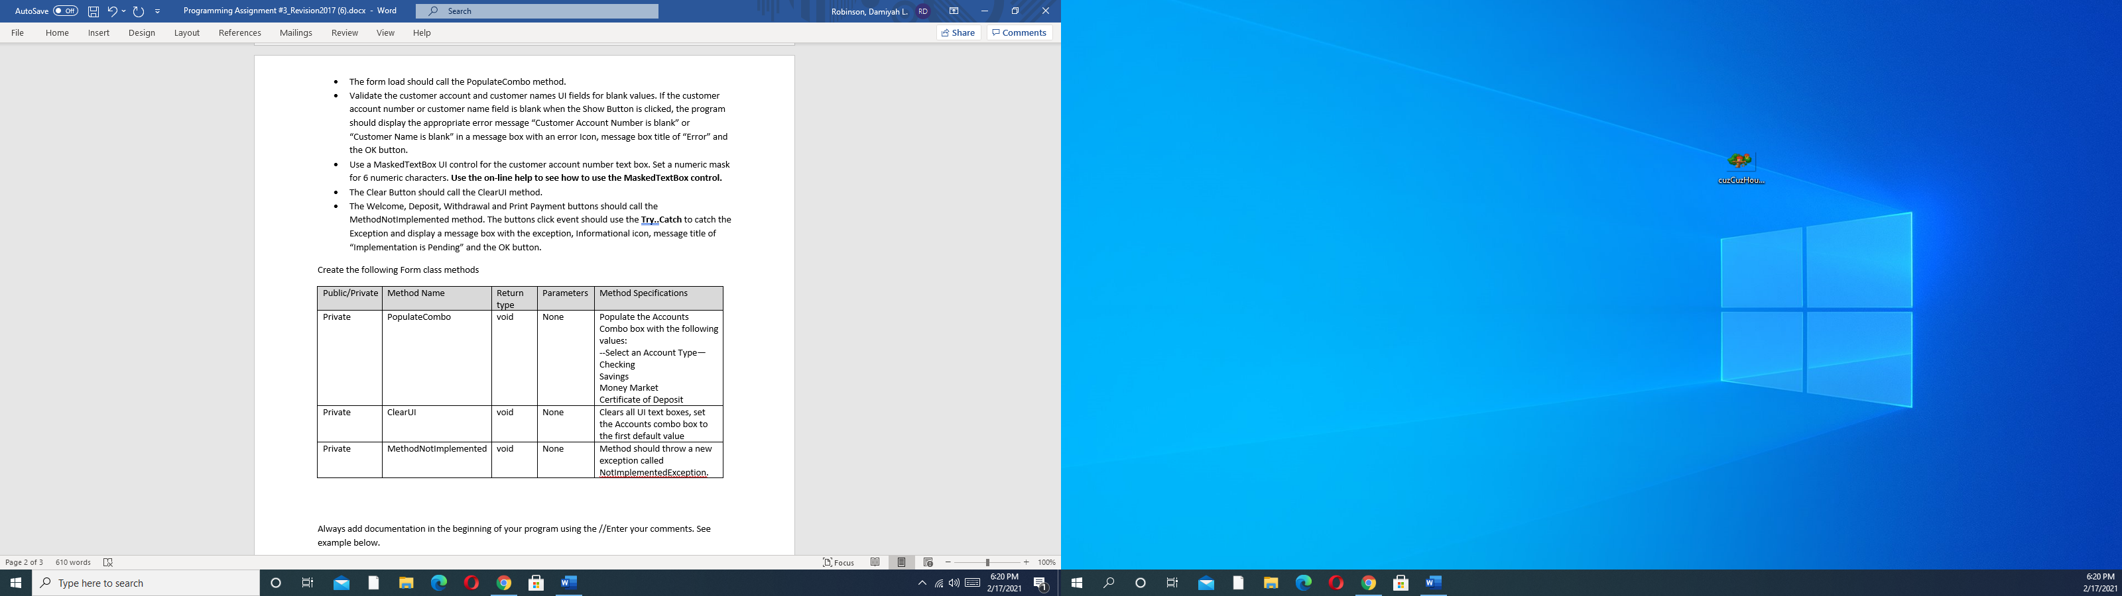This screenshot has height=596, width=2122.
Task: Open the Print Layout view icon
Action: [x=902, y=562]
